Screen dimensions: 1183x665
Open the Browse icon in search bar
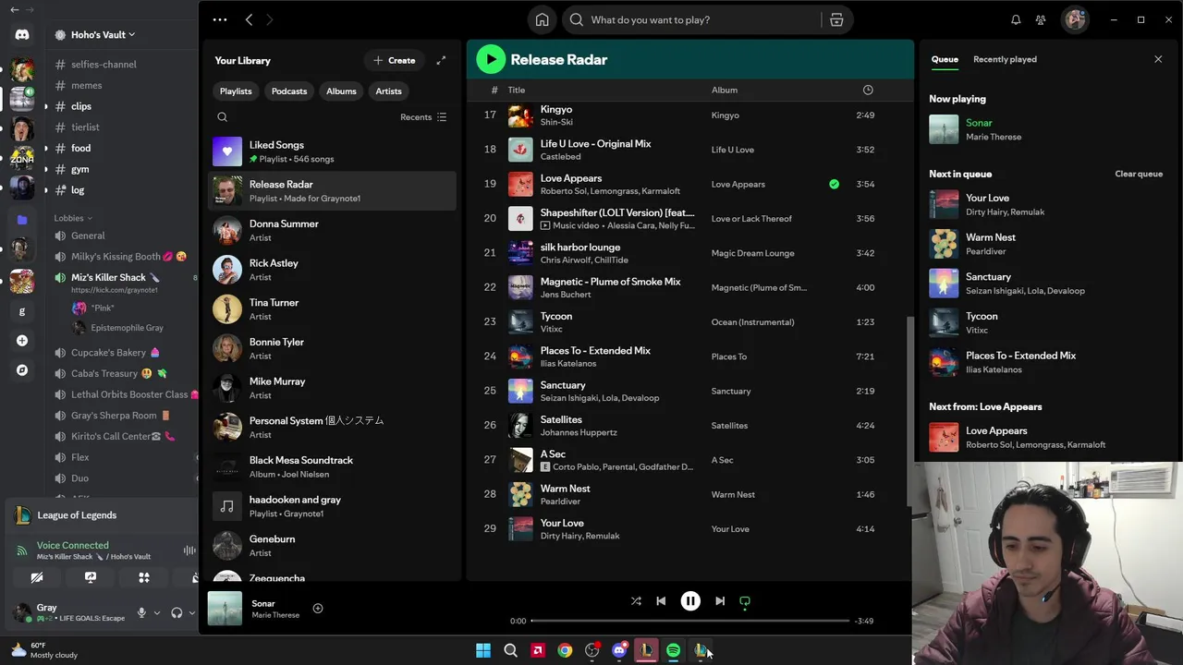click(836, 19)
